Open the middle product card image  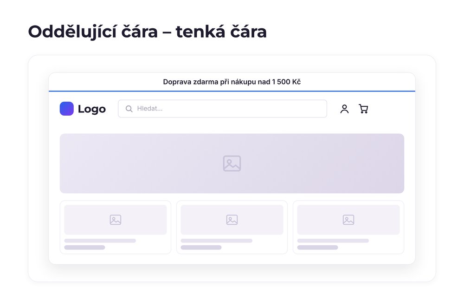[232, 220]
